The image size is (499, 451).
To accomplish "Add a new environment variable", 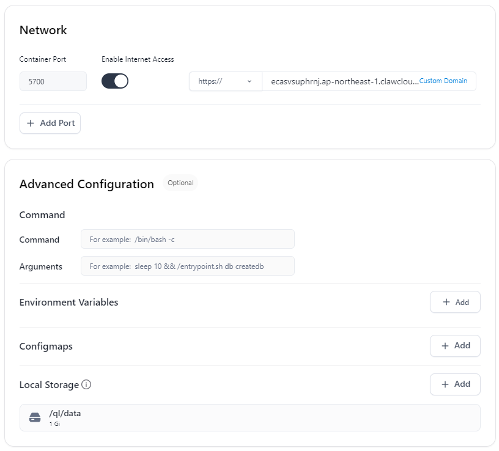I will point(455,302).
